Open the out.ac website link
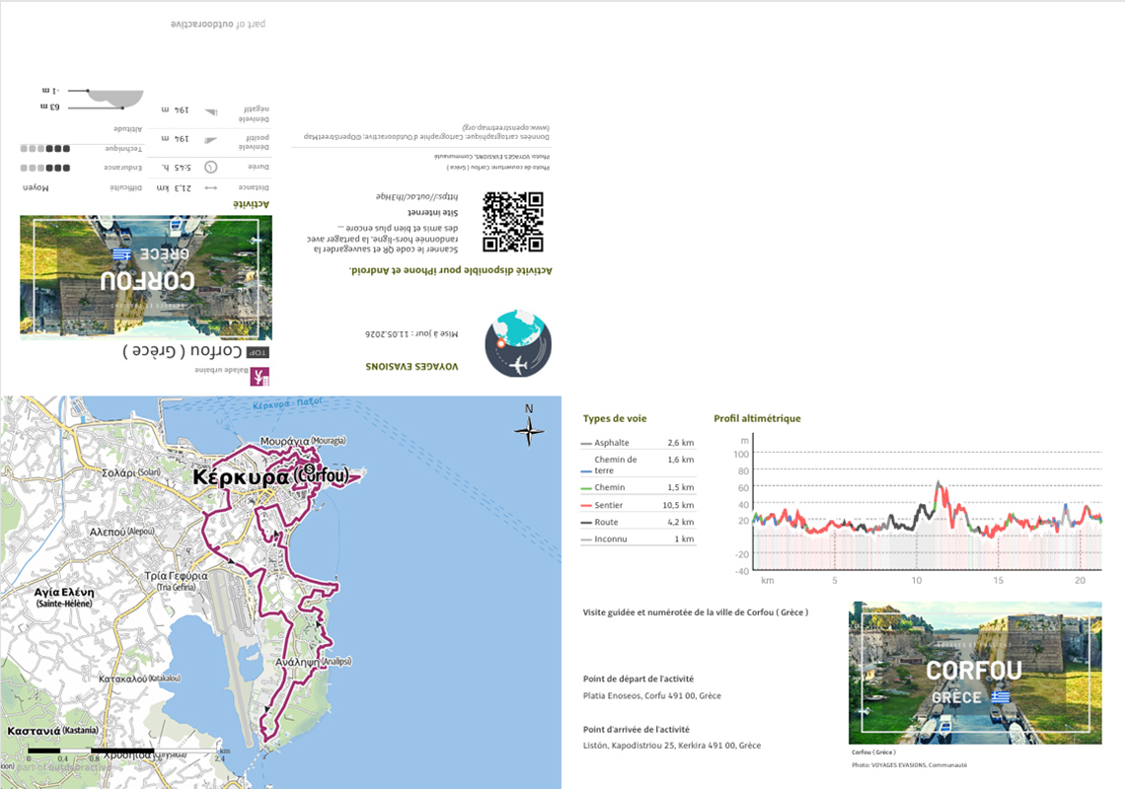 coord(416,196)
